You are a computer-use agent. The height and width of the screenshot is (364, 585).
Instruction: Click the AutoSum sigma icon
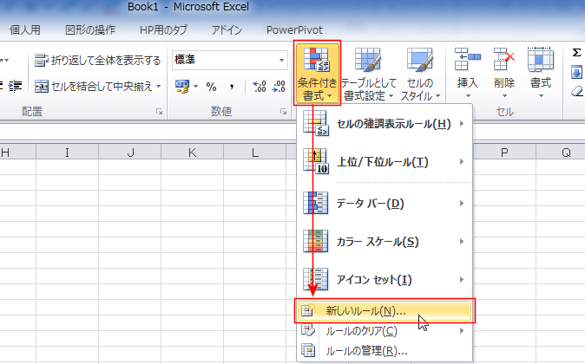(x=577, y=53)
